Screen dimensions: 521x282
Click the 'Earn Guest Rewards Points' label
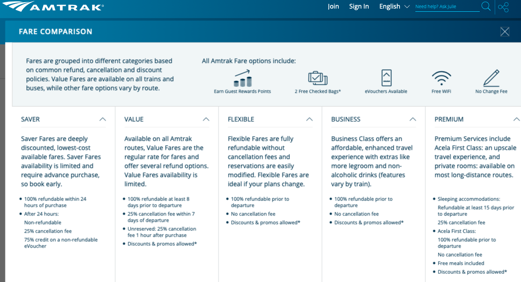click(243, 91)
